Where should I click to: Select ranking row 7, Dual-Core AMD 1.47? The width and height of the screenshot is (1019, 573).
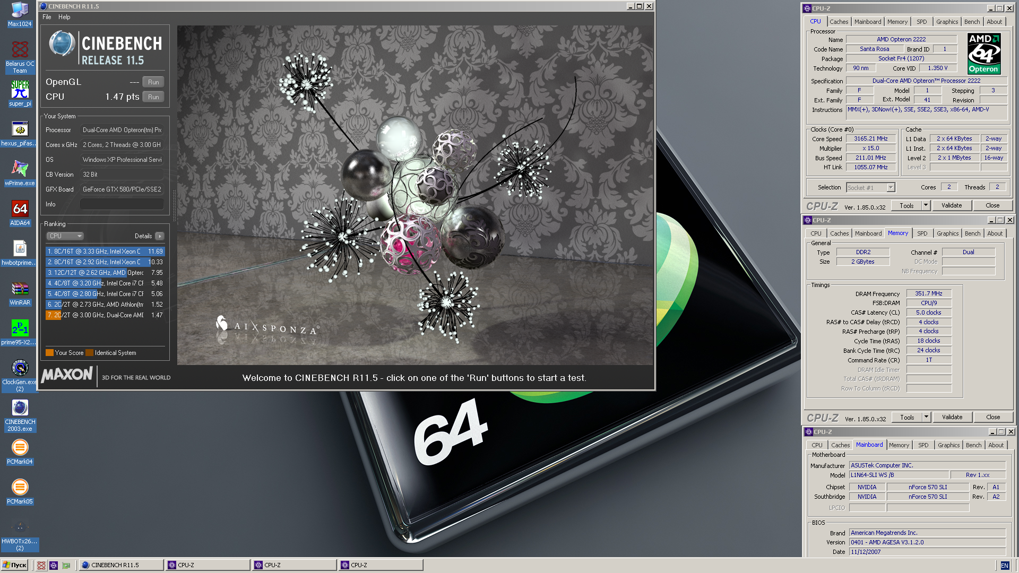105,315
